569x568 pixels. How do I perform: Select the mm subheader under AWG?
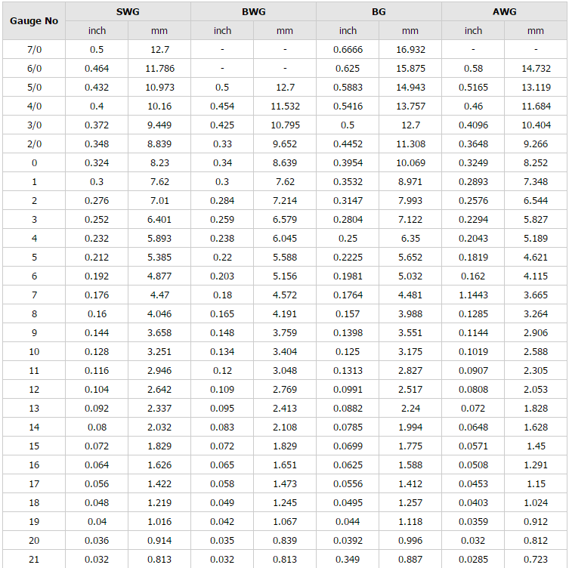tap(535, 31)
